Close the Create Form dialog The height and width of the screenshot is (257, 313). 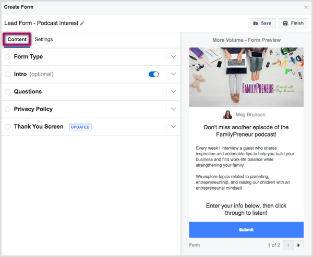[306, 7]
